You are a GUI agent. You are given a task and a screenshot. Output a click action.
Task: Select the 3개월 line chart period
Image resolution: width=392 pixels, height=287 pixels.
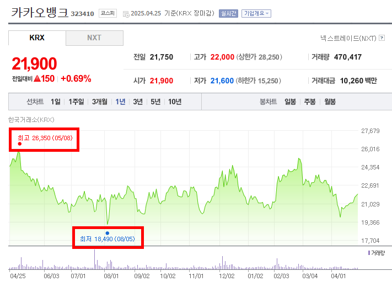click(100, 102)
